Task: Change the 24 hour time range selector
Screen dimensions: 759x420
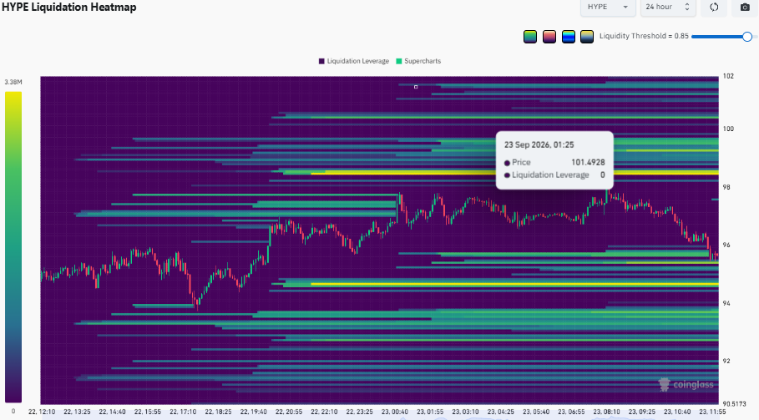Action: point(668,8)
